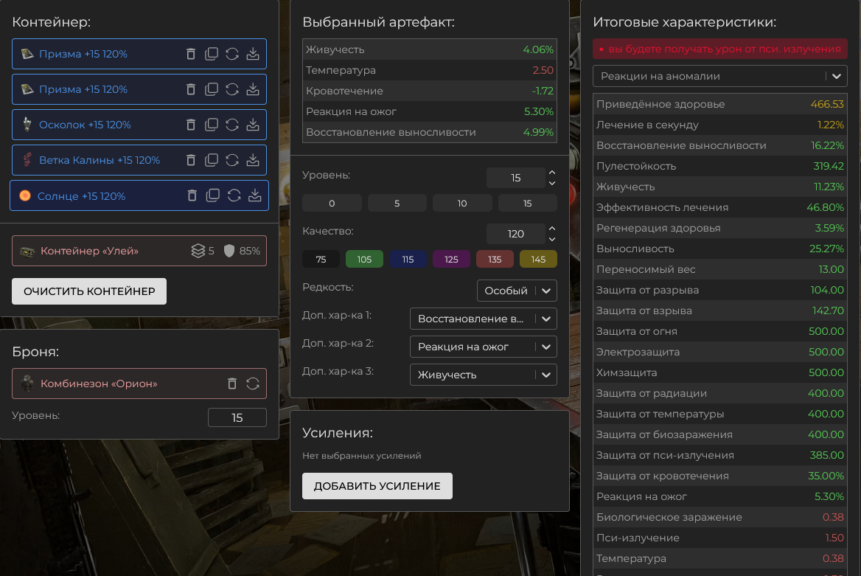Expand the Реакции на аномалии dropdown
861x576 pixels.
[x=720, y=77]
